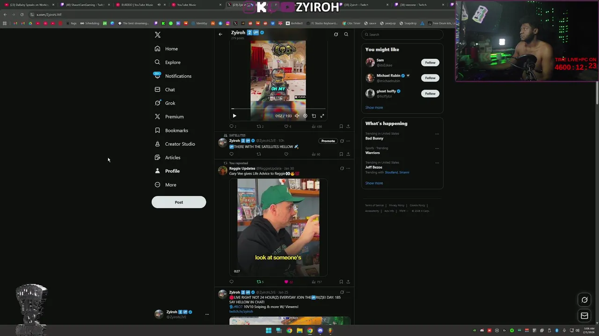The height and width of the screenshot is (336, 599).
Task: Repost the SATELLITES post
Action: point(259,154)
